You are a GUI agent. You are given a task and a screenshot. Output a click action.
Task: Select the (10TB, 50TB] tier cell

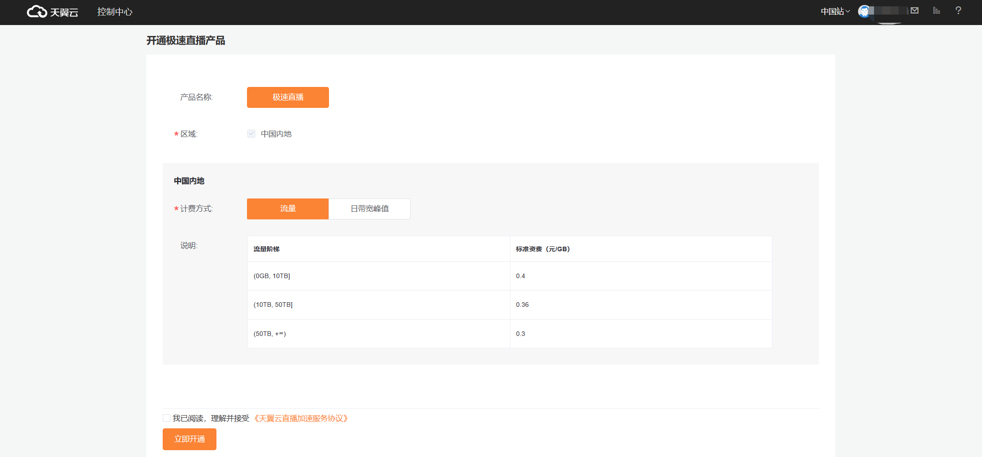click(379, 305)
